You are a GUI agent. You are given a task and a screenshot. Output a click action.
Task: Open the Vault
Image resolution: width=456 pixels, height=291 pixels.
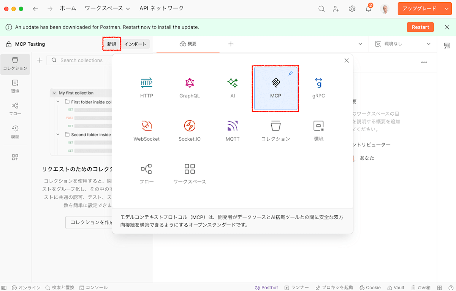[x=396, y=288]
